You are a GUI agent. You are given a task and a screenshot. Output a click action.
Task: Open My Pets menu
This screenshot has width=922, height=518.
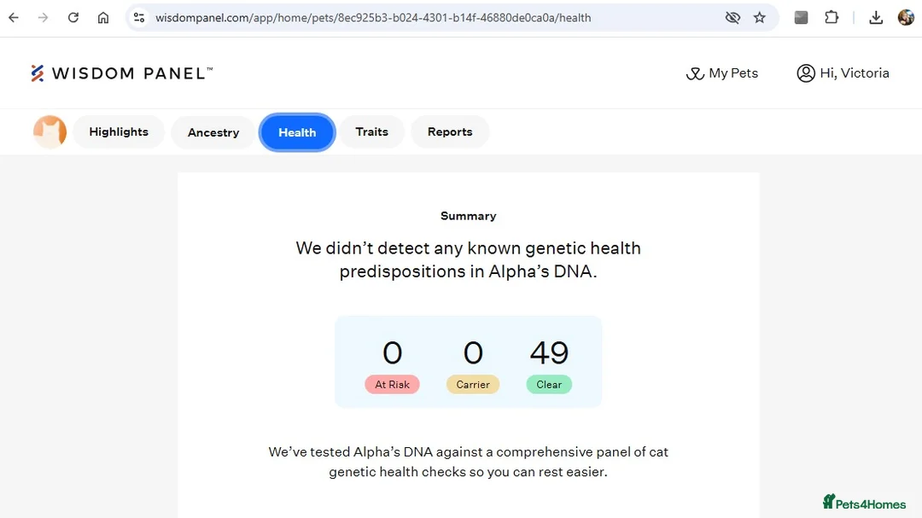click(x=722, y=73)
